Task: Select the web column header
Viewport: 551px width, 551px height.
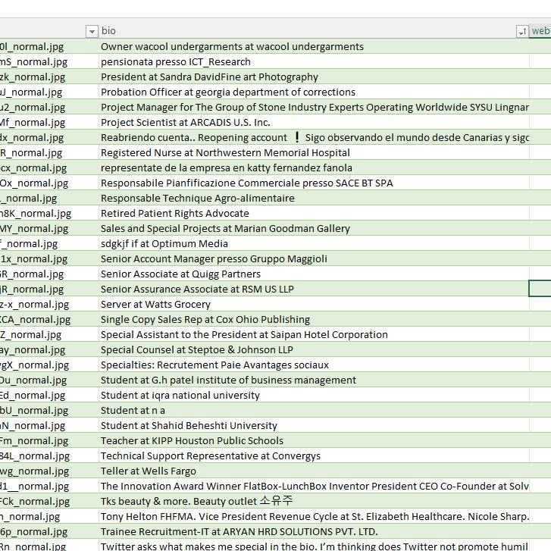Action: point(540,31)
